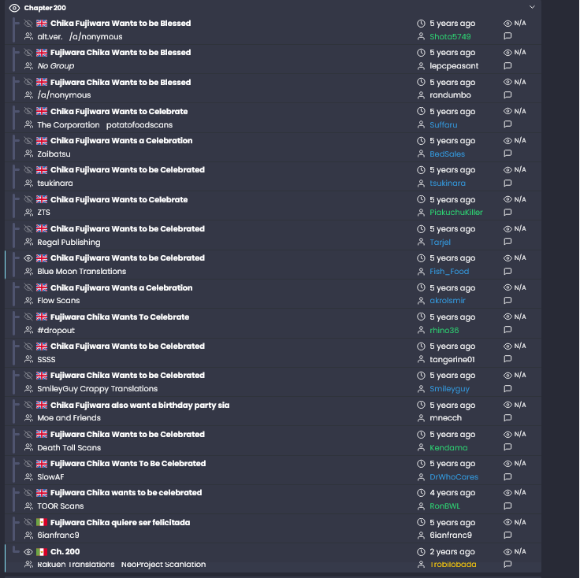The image size is (580, 578).
Task: Open Regal Publishing group page
Action: pyautogui.click(x=69, y=243)
